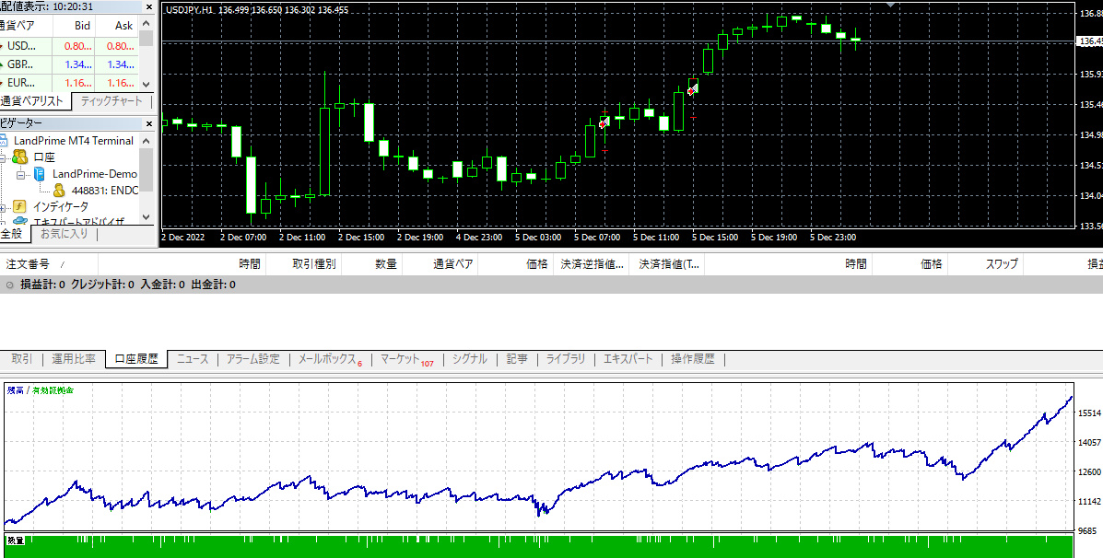Viewport: 1103px width, 558px height.
Task: Switch to the ティックチャート tab
Action: [x=111, y=101]
